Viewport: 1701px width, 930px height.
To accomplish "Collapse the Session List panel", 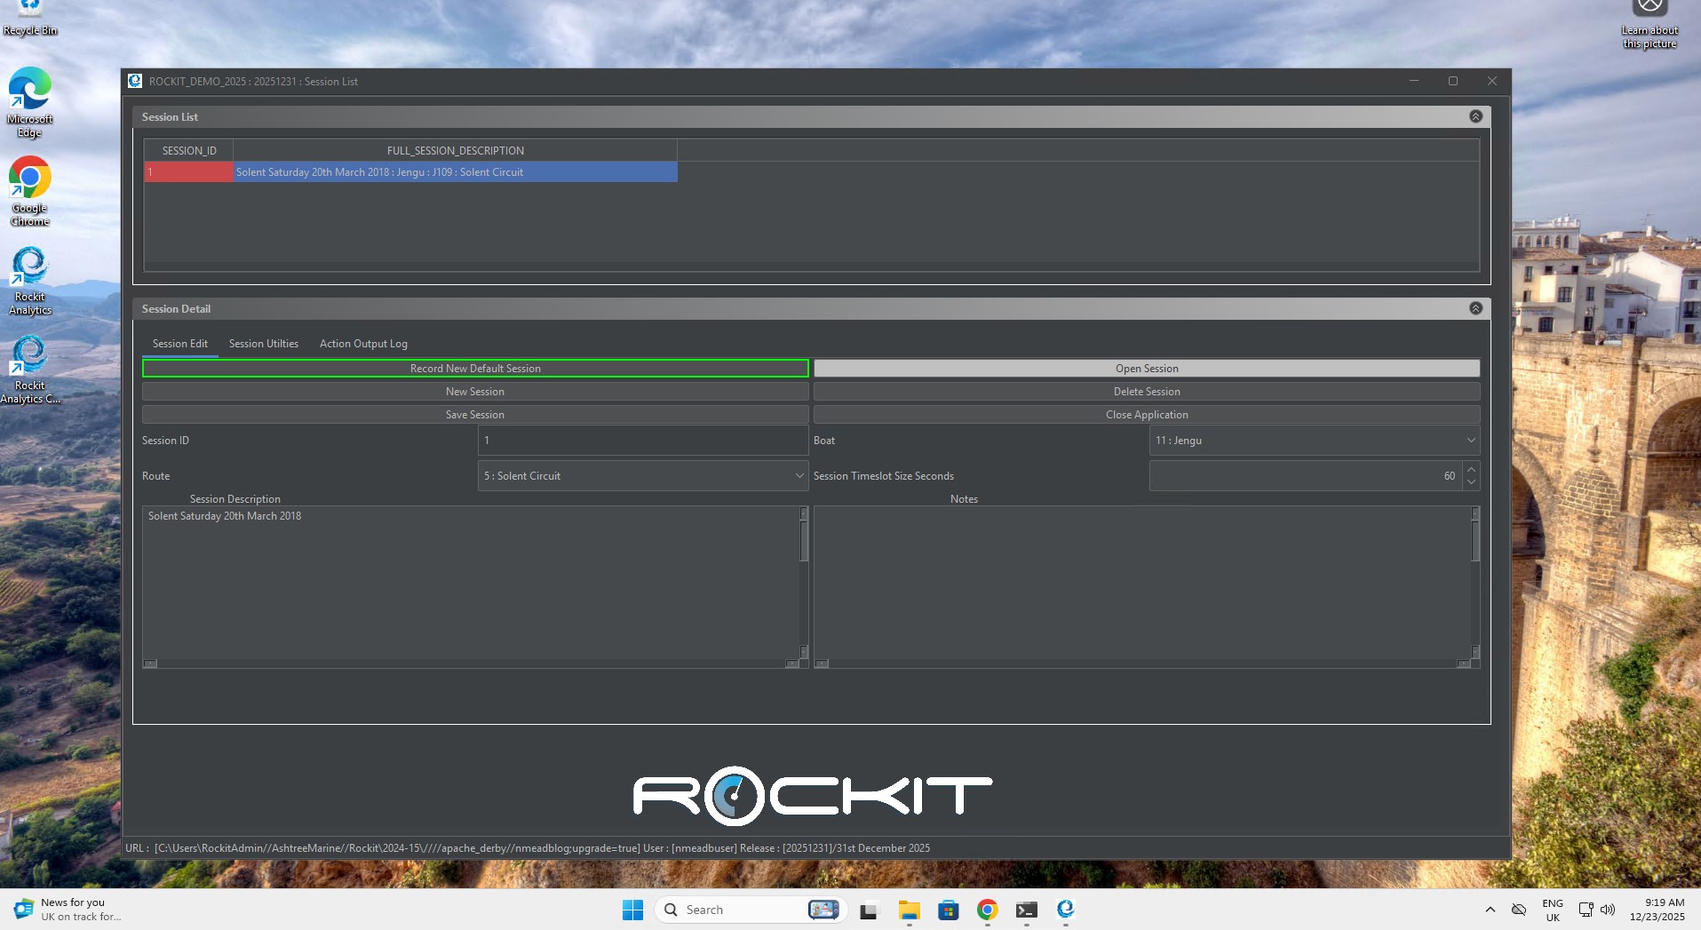I will (1475, 116).
